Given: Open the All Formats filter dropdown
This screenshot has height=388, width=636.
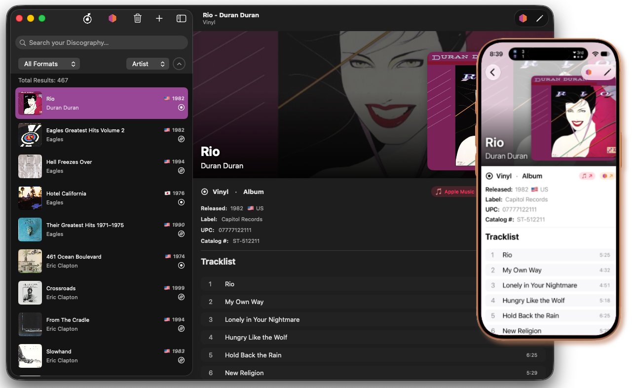Looking at the screenshot, I should (x=49, y=64).
